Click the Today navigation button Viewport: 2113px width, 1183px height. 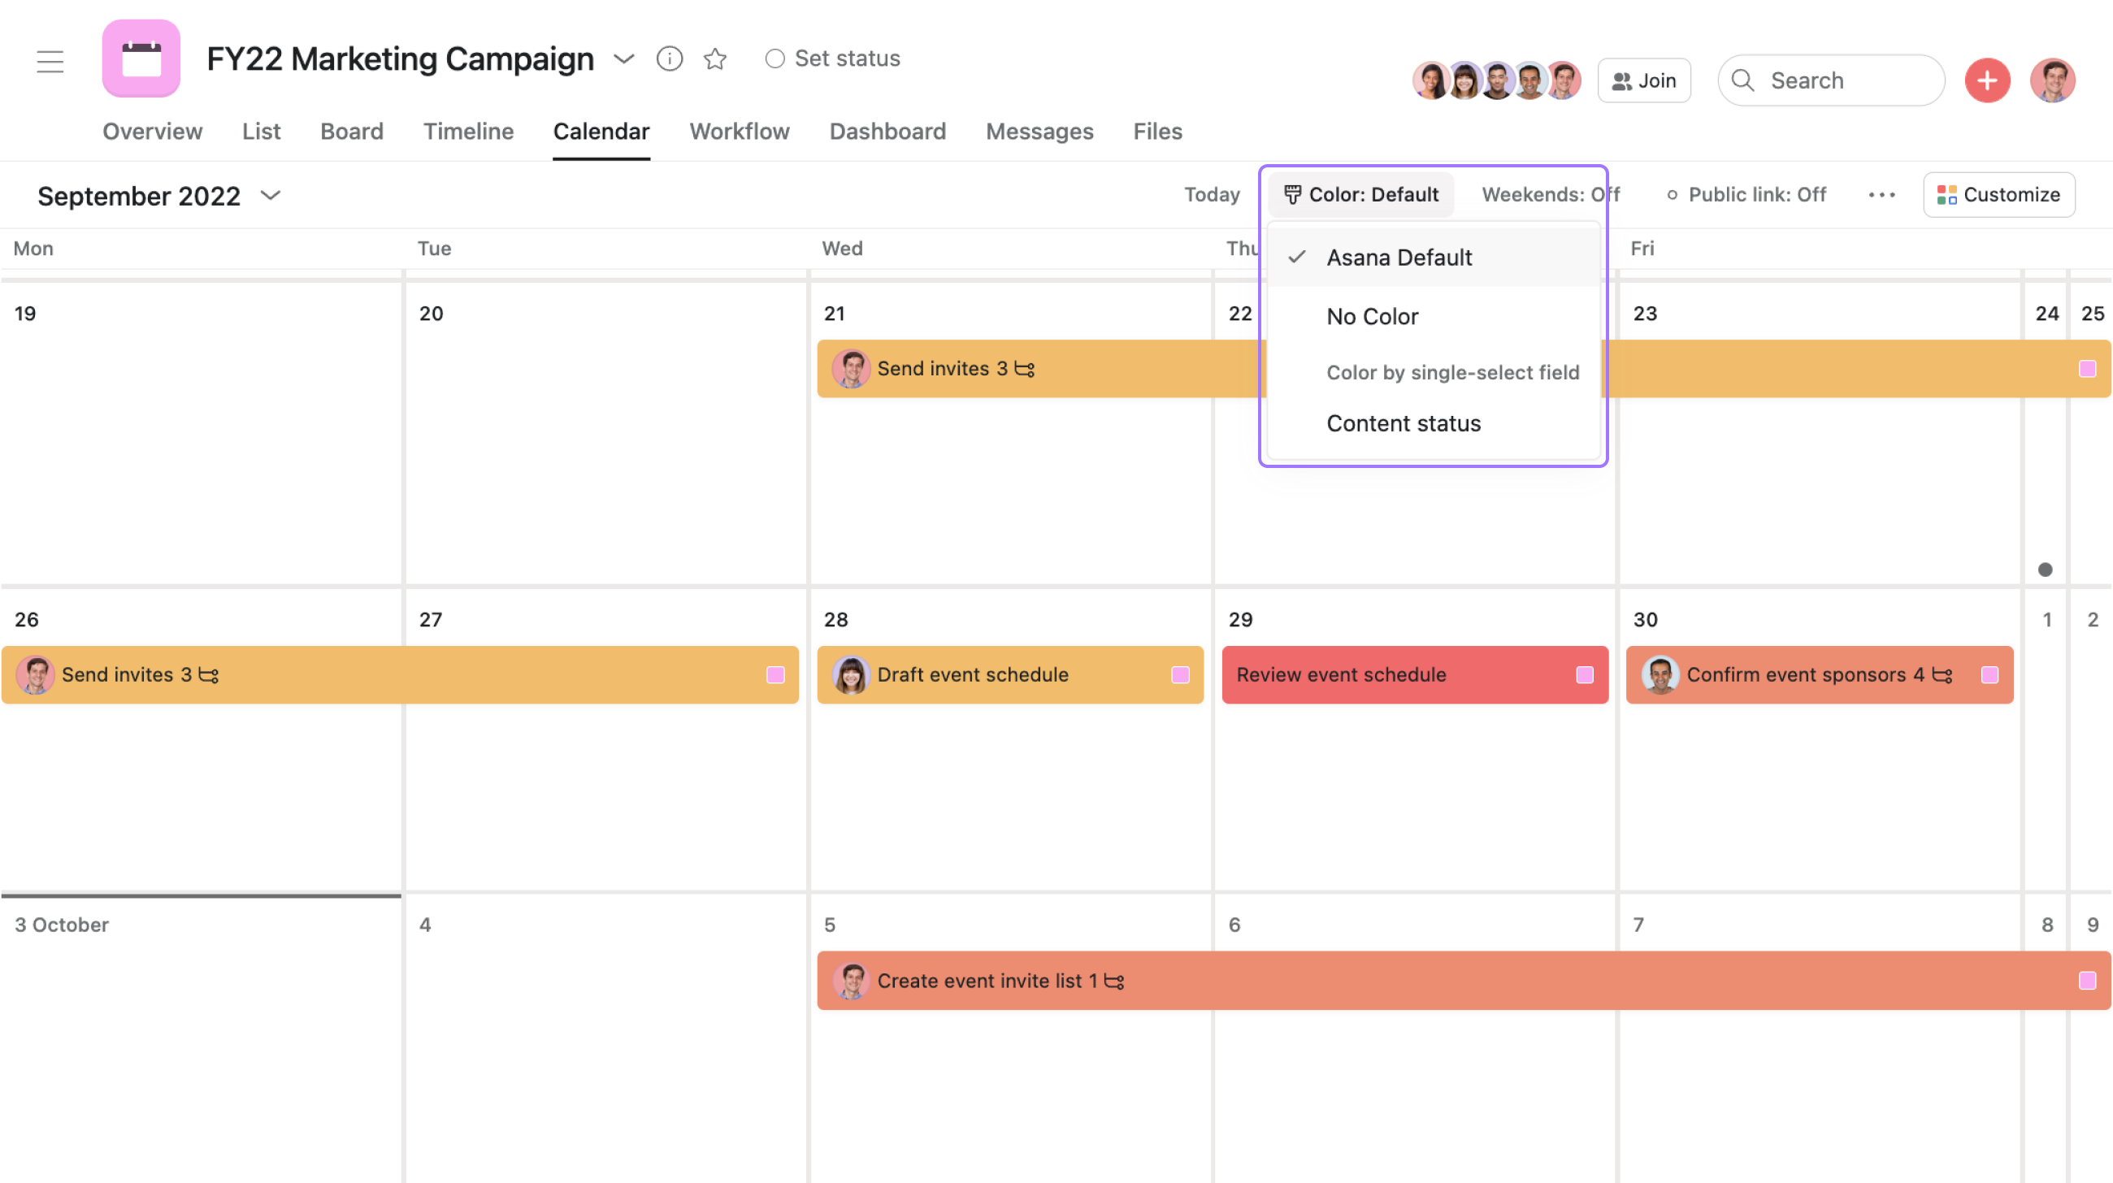tap(1212, 193)
